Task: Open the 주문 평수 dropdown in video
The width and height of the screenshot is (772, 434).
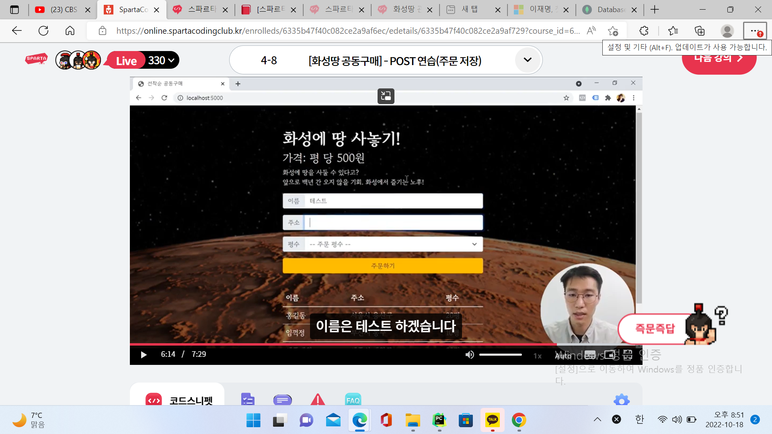Action: click(393, 244)
